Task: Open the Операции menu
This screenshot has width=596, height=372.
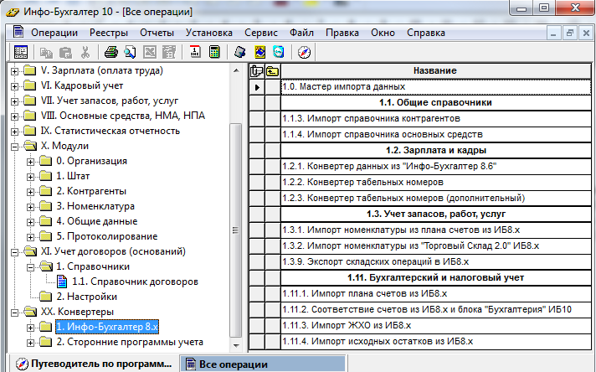Action: (x=54, y=33)
